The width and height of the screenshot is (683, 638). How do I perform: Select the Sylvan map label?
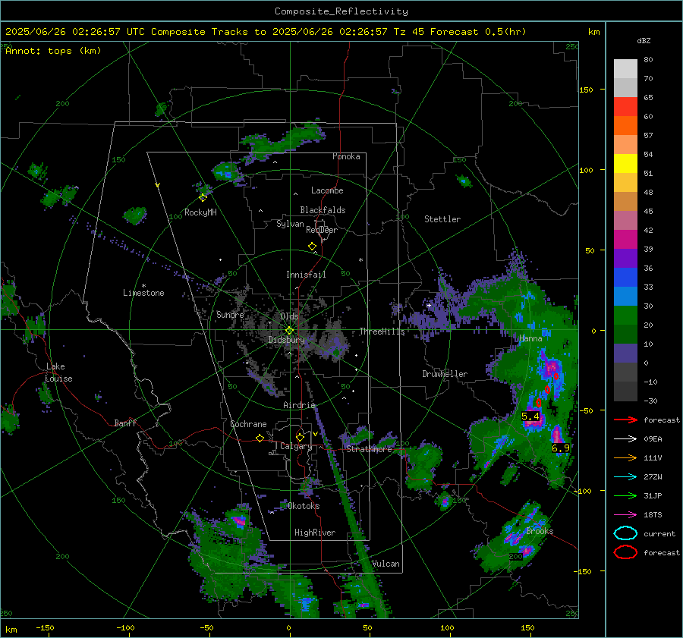click(x=290, y=224)
